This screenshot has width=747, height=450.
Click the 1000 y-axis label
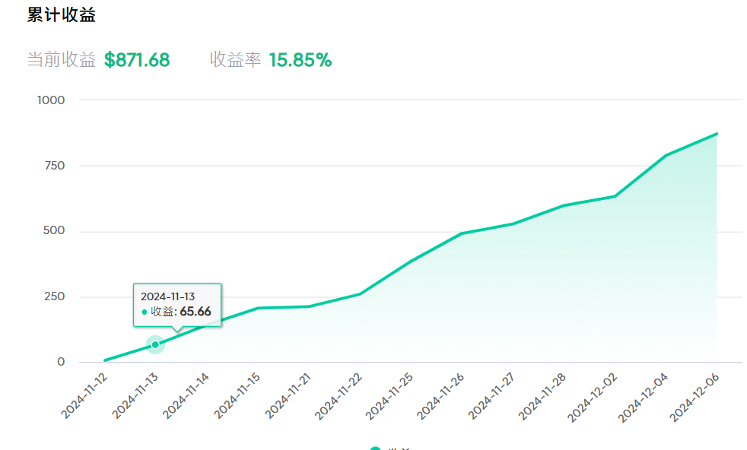51,100
